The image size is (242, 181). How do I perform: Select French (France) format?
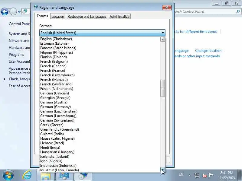(100, 71)
